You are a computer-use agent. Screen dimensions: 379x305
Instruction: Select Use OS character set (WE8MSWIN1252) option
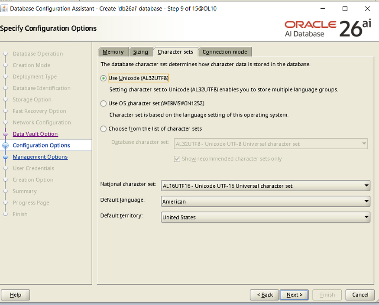pos(103,103)
